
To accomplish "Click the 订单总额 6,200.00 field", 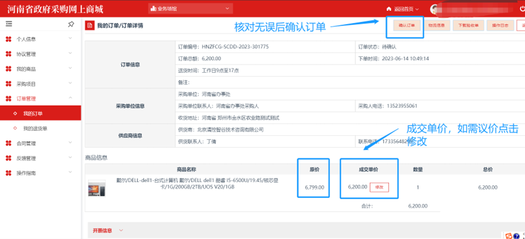I will [199, 59].
